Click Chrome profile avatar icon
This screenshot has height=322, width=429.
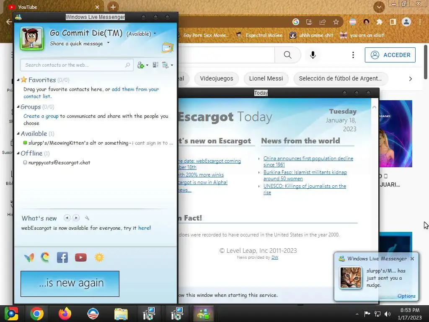point(406,22)
